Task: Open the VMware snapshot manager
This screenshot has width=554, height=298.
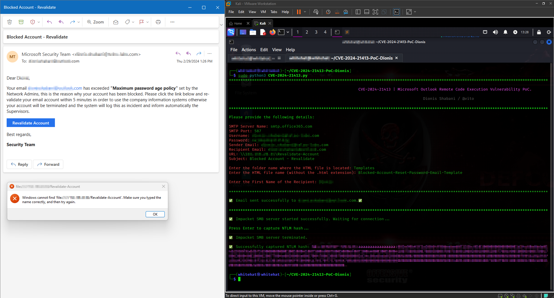Action: [346, 12]
